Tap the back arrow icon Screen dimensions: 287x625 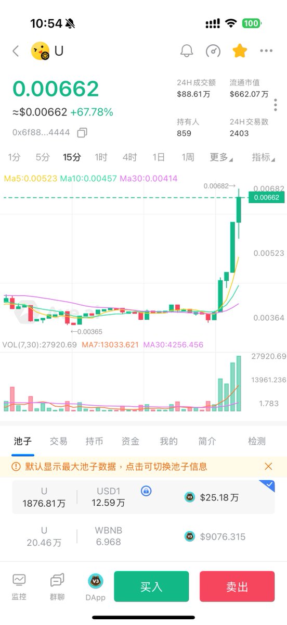coord(16,51)
